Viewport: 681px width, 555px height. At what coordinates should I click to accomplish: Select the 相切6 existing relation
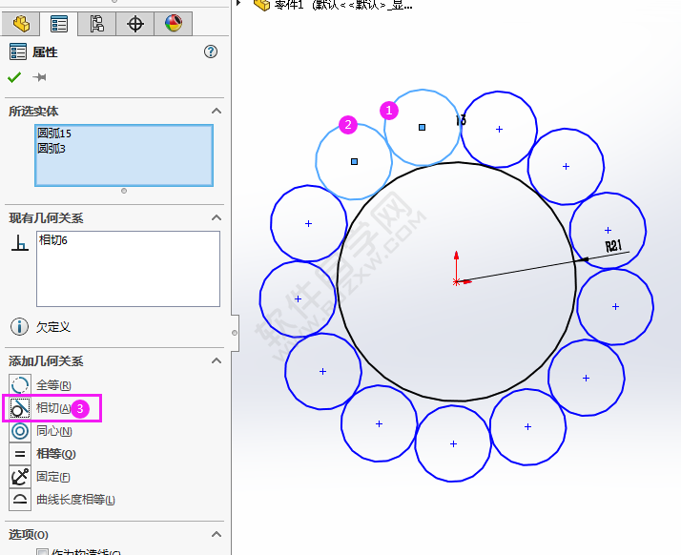(x=53, y=240)
